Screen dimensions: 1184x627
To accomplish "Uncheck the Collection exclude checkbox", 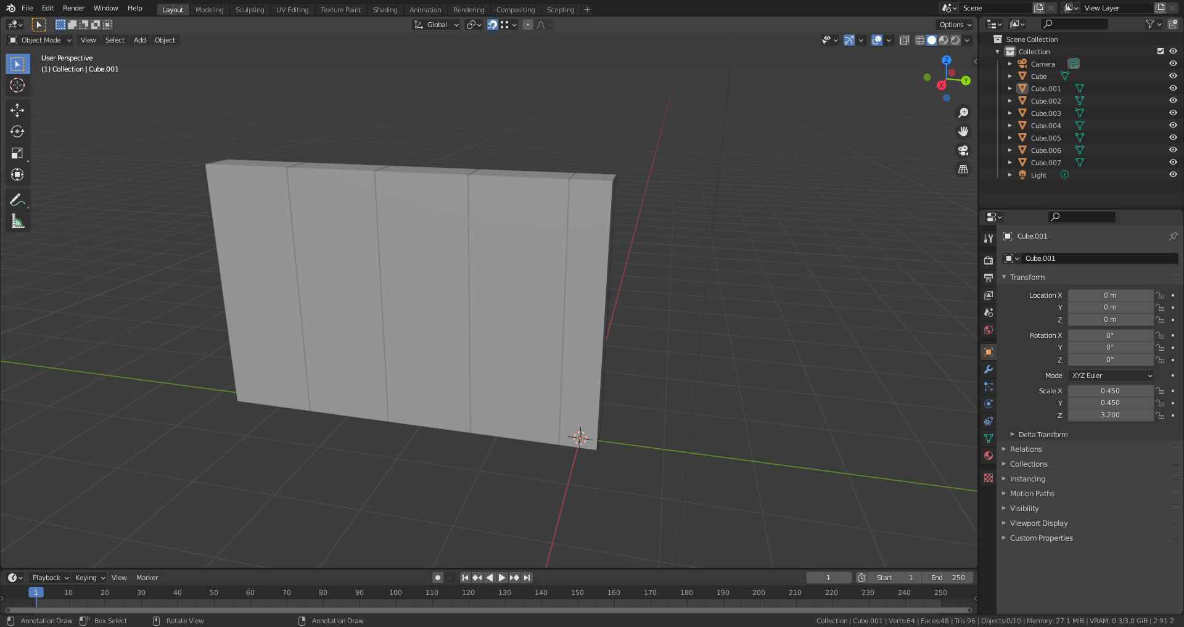I will click(1160, 51).
